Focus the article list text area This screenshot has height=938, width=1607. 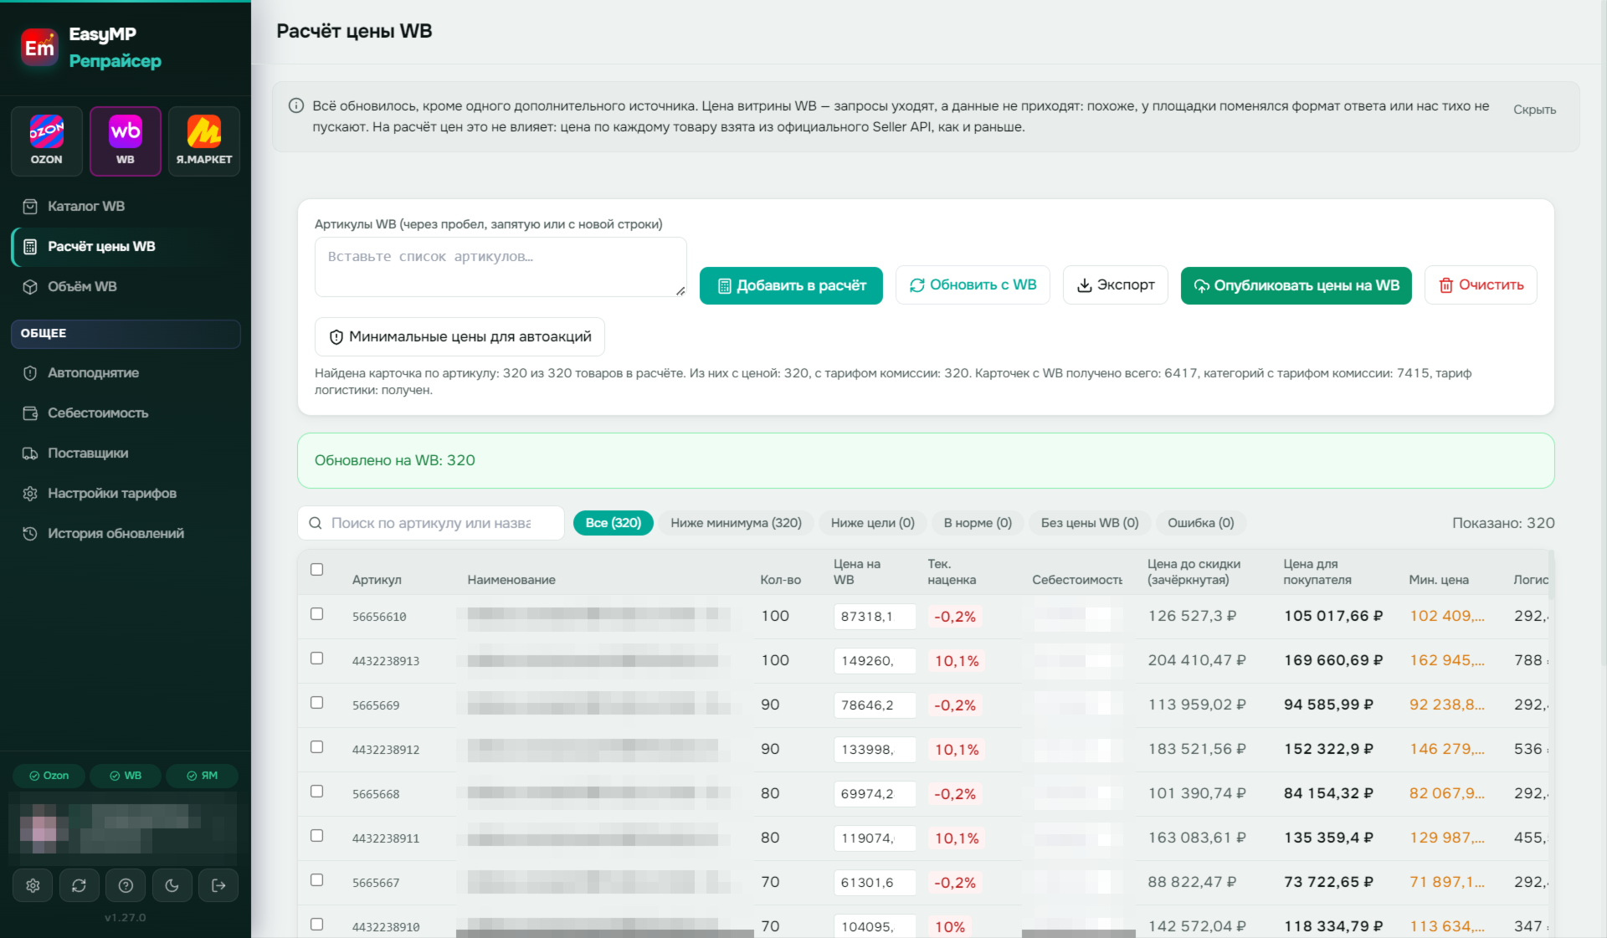pyautogui.click(x=501, y=267)
